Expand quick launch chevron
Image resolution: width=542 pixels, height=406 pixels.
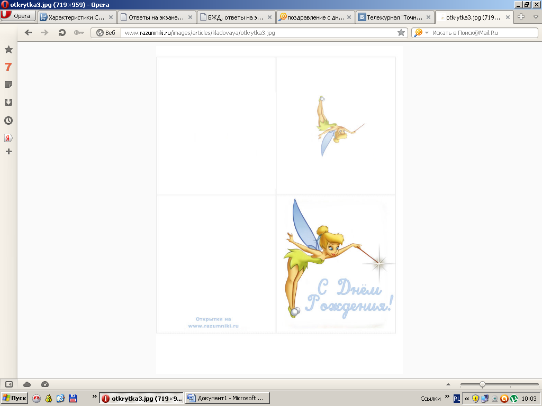point(94,396)
